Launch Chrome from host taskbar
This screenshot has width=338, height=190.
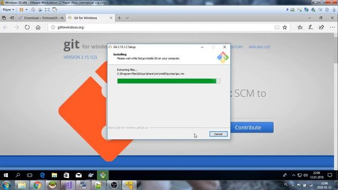pos(37,185)
